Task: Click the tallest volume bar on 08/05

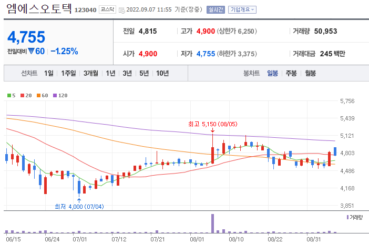Action: [x=212, y=223]
